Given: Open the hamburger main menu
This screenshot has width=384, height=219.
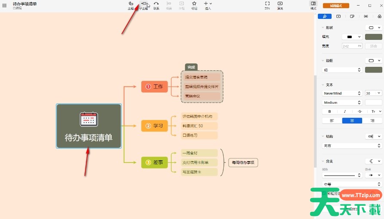Looking at the screenshot, I should tap(4, 6).
